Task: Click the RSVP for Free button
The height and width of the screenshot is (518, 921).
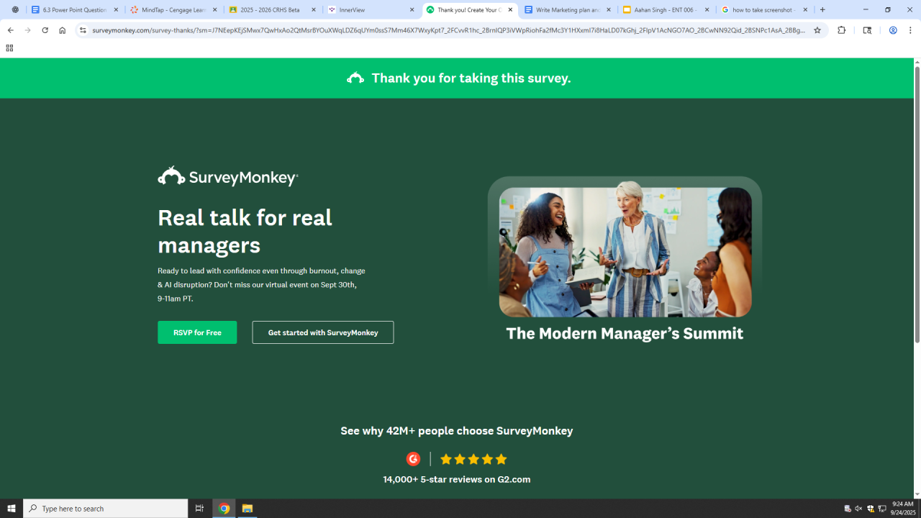Action: coord(197,332)
